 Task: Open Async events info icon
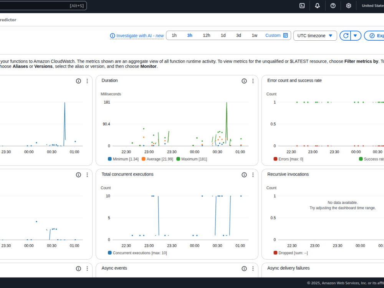244,269
